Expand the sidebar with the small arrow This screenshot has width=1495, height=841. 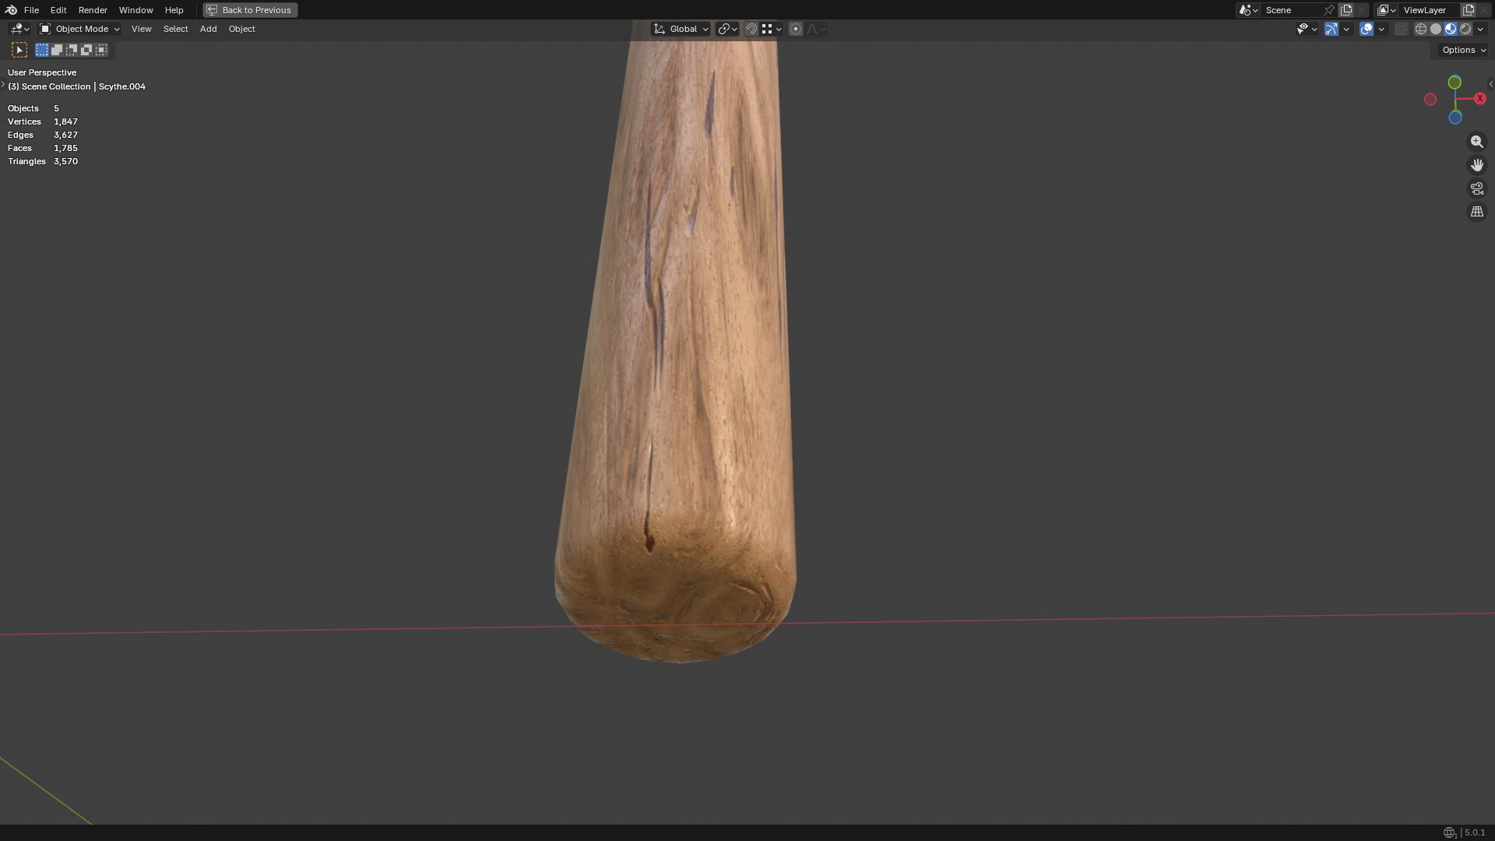click(x=1490, y=84)
